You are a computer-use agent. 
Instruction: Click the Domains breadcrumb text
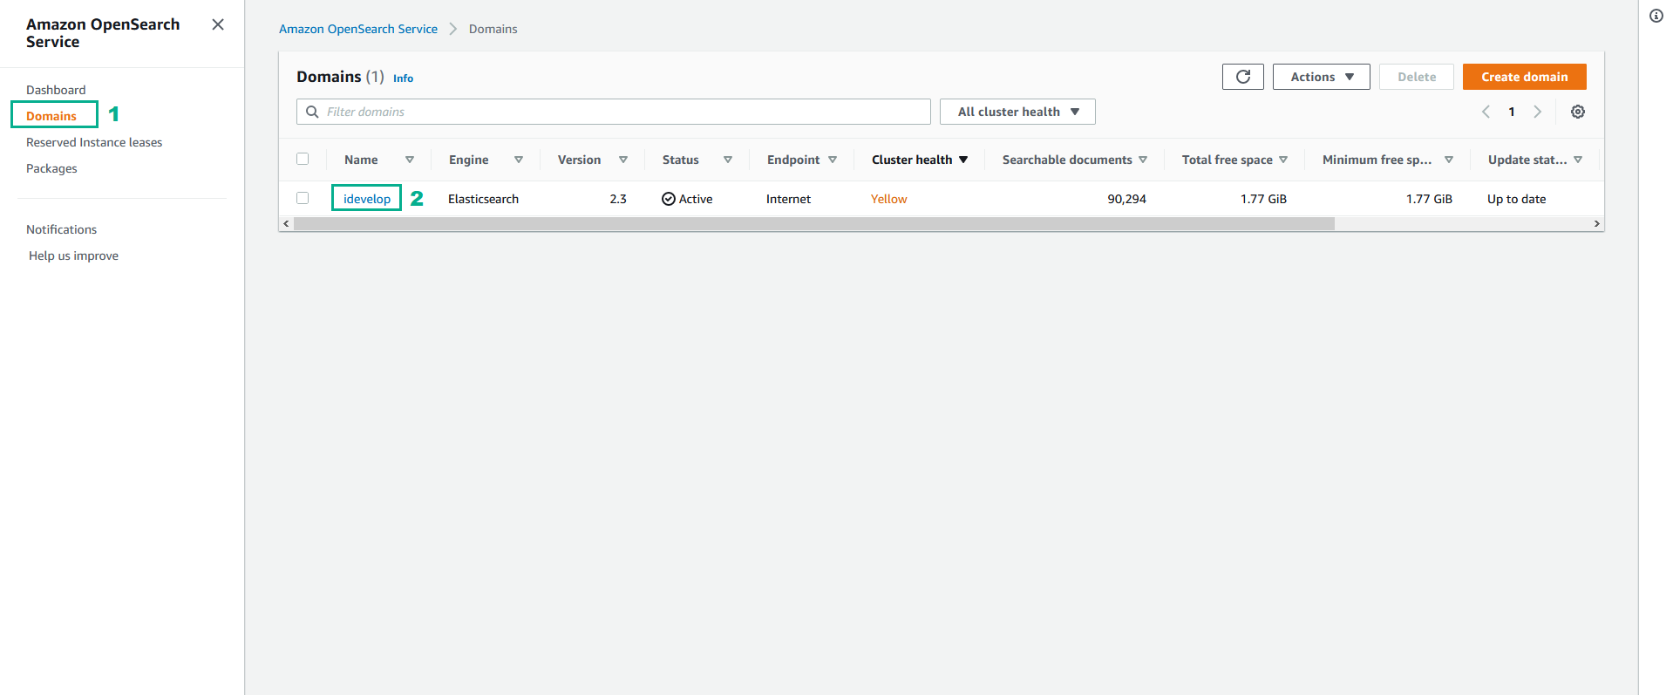493,29
